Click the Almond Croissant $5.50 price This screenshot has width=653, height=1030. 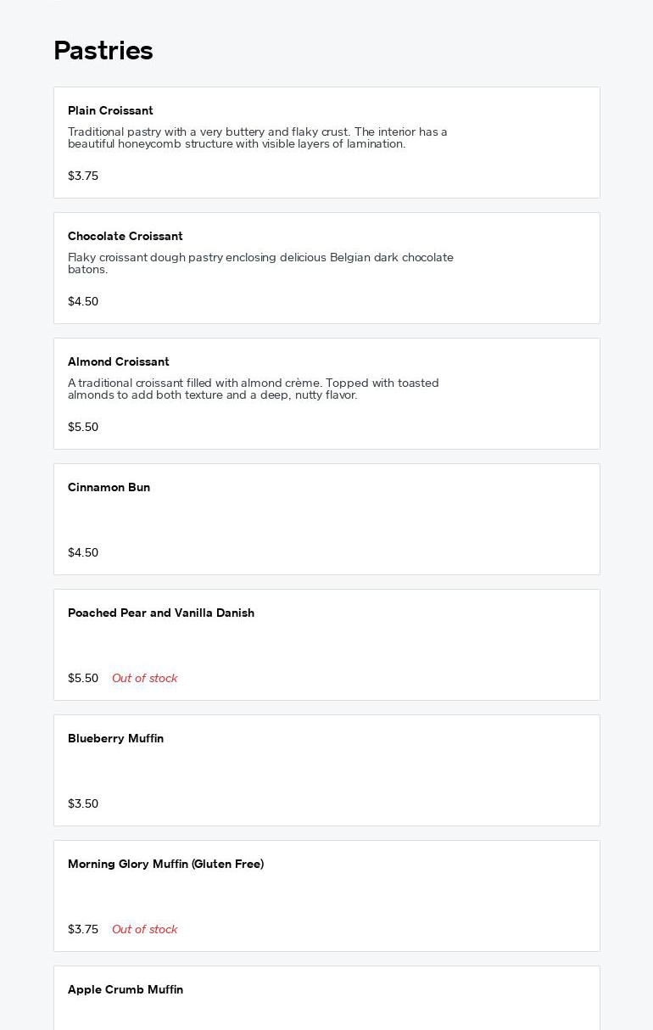point(83,428)
